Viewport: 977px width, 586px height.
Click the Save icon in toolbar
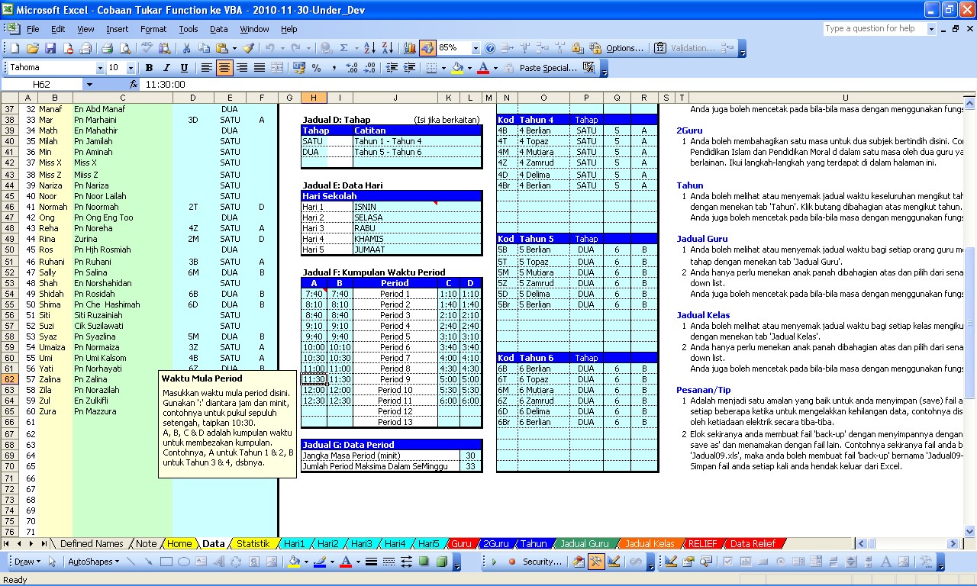(50, 48)
